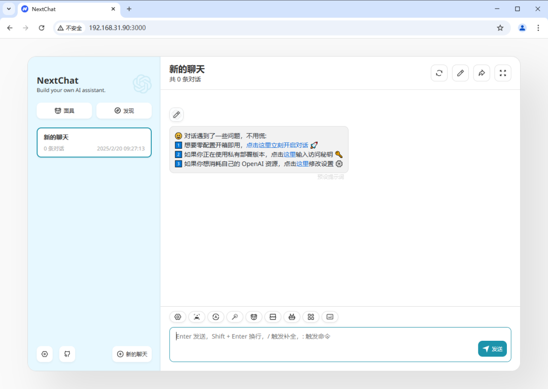Open GitHub link icon in sidebar
Viewport: 548px width, 389px height.
tap(67, 354)
